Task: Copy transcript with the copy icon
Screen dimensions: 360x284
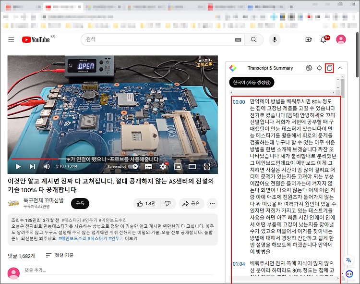Action: point(329,68)
